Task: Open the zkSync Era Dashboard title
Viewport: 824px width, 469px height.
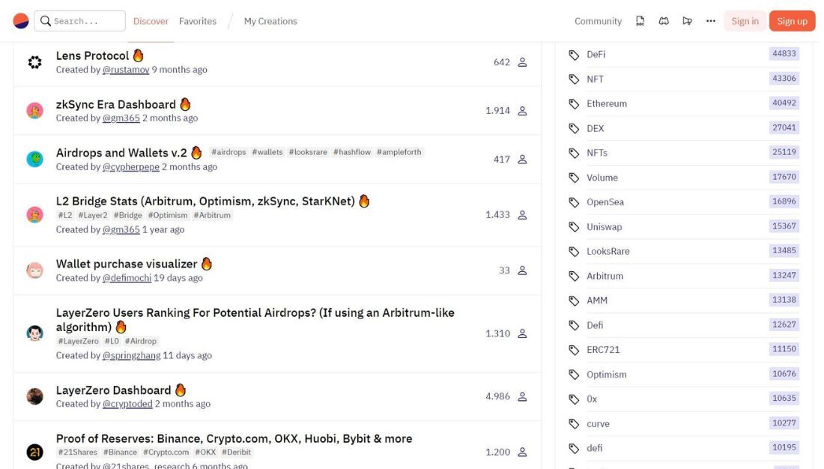Action: [115, 105]
